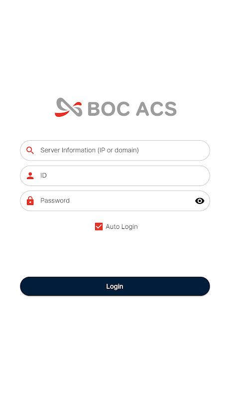Toggle the Auto Login checkbox
The width and height of the screenshot is (230, 399).
point(99,226)
